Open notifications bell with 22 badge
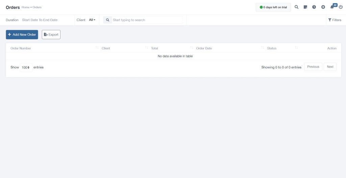Image resolution: width=346 pixels, height=178 pixels. (332, 7)
